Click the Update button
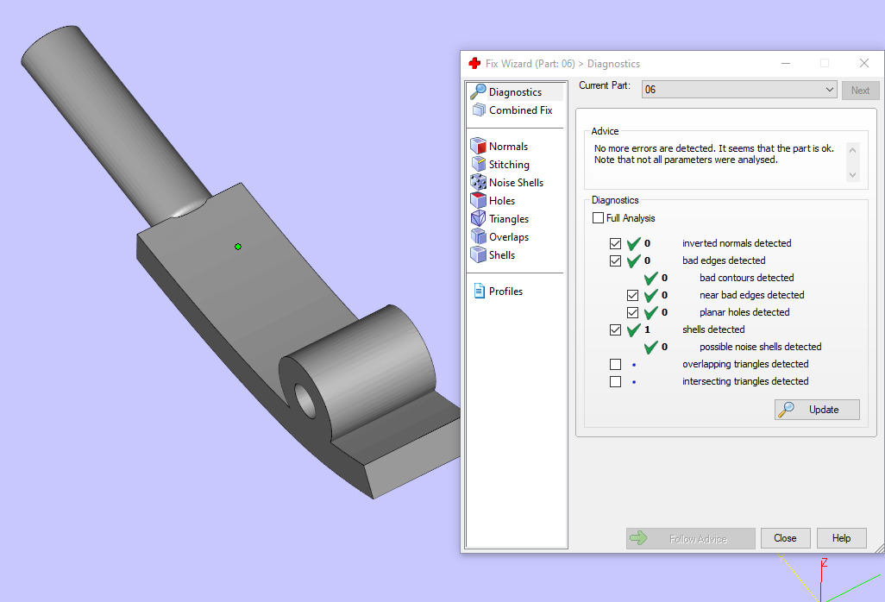The image size is (885, 602). pyautogui.click(x=817, y=410)
